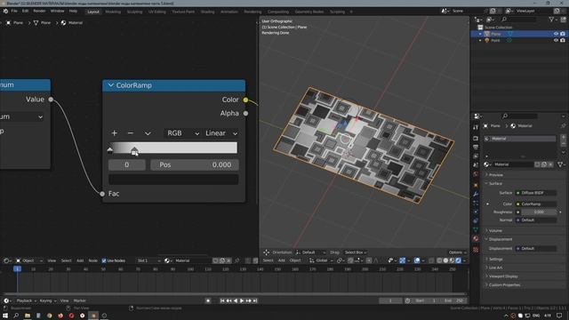569x320 pixels.
Task: Open the Texture properties checker tab icon
Action: coord(476,250)
